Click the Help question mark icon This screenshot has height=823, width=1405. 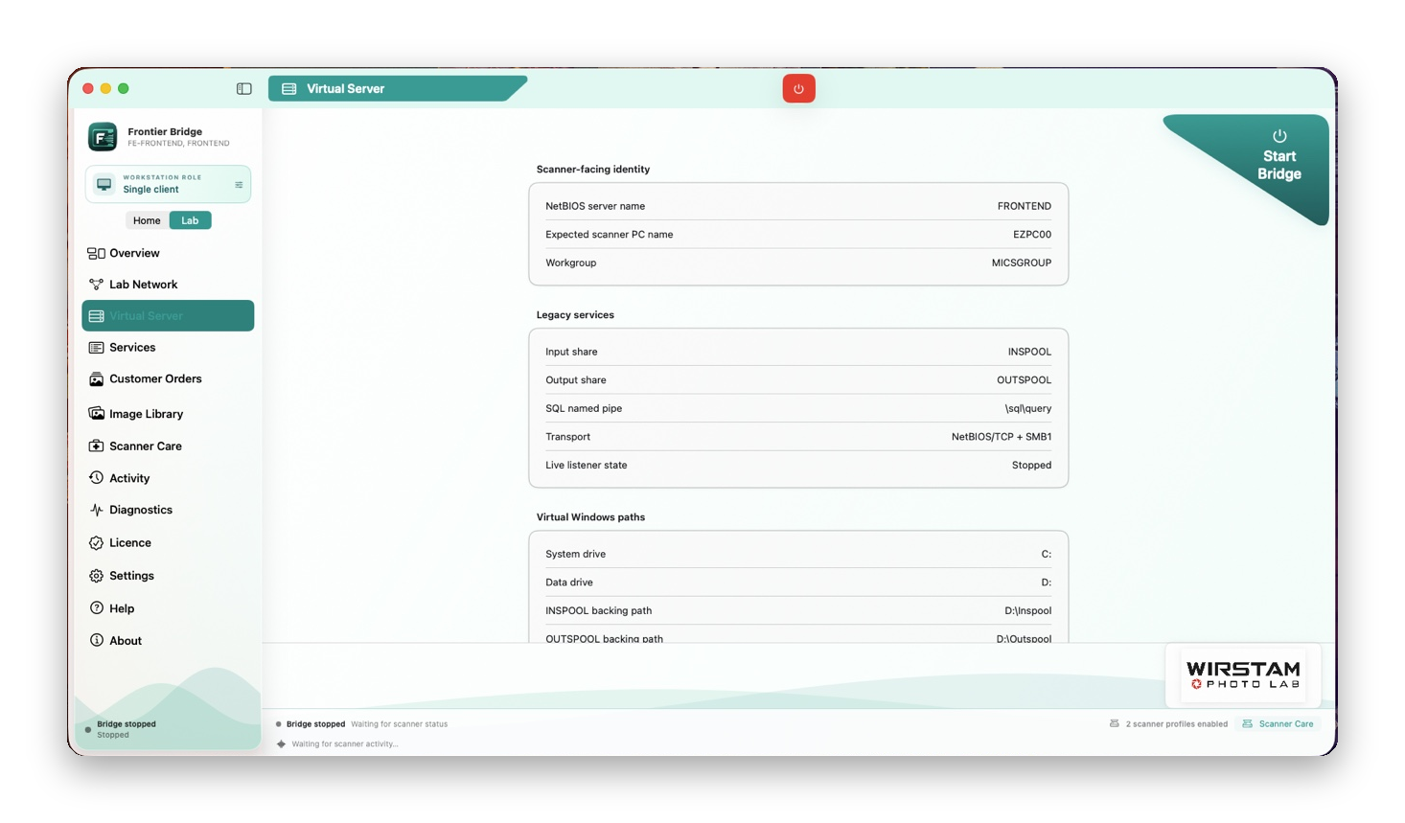(x=96, y=608)
